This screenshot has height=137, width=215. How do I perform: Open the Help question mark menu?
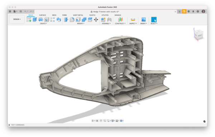coord(198,11)
